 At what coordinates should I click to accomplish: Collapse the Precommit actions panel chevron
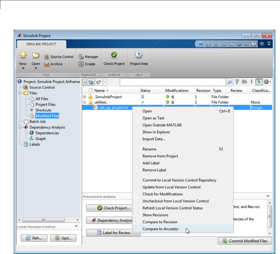click(x=268, y=196)
